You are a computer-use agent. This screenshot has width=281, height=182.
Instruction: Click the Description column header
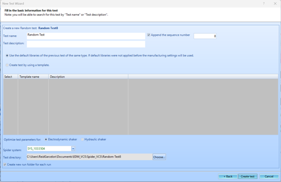click(88, 77)
